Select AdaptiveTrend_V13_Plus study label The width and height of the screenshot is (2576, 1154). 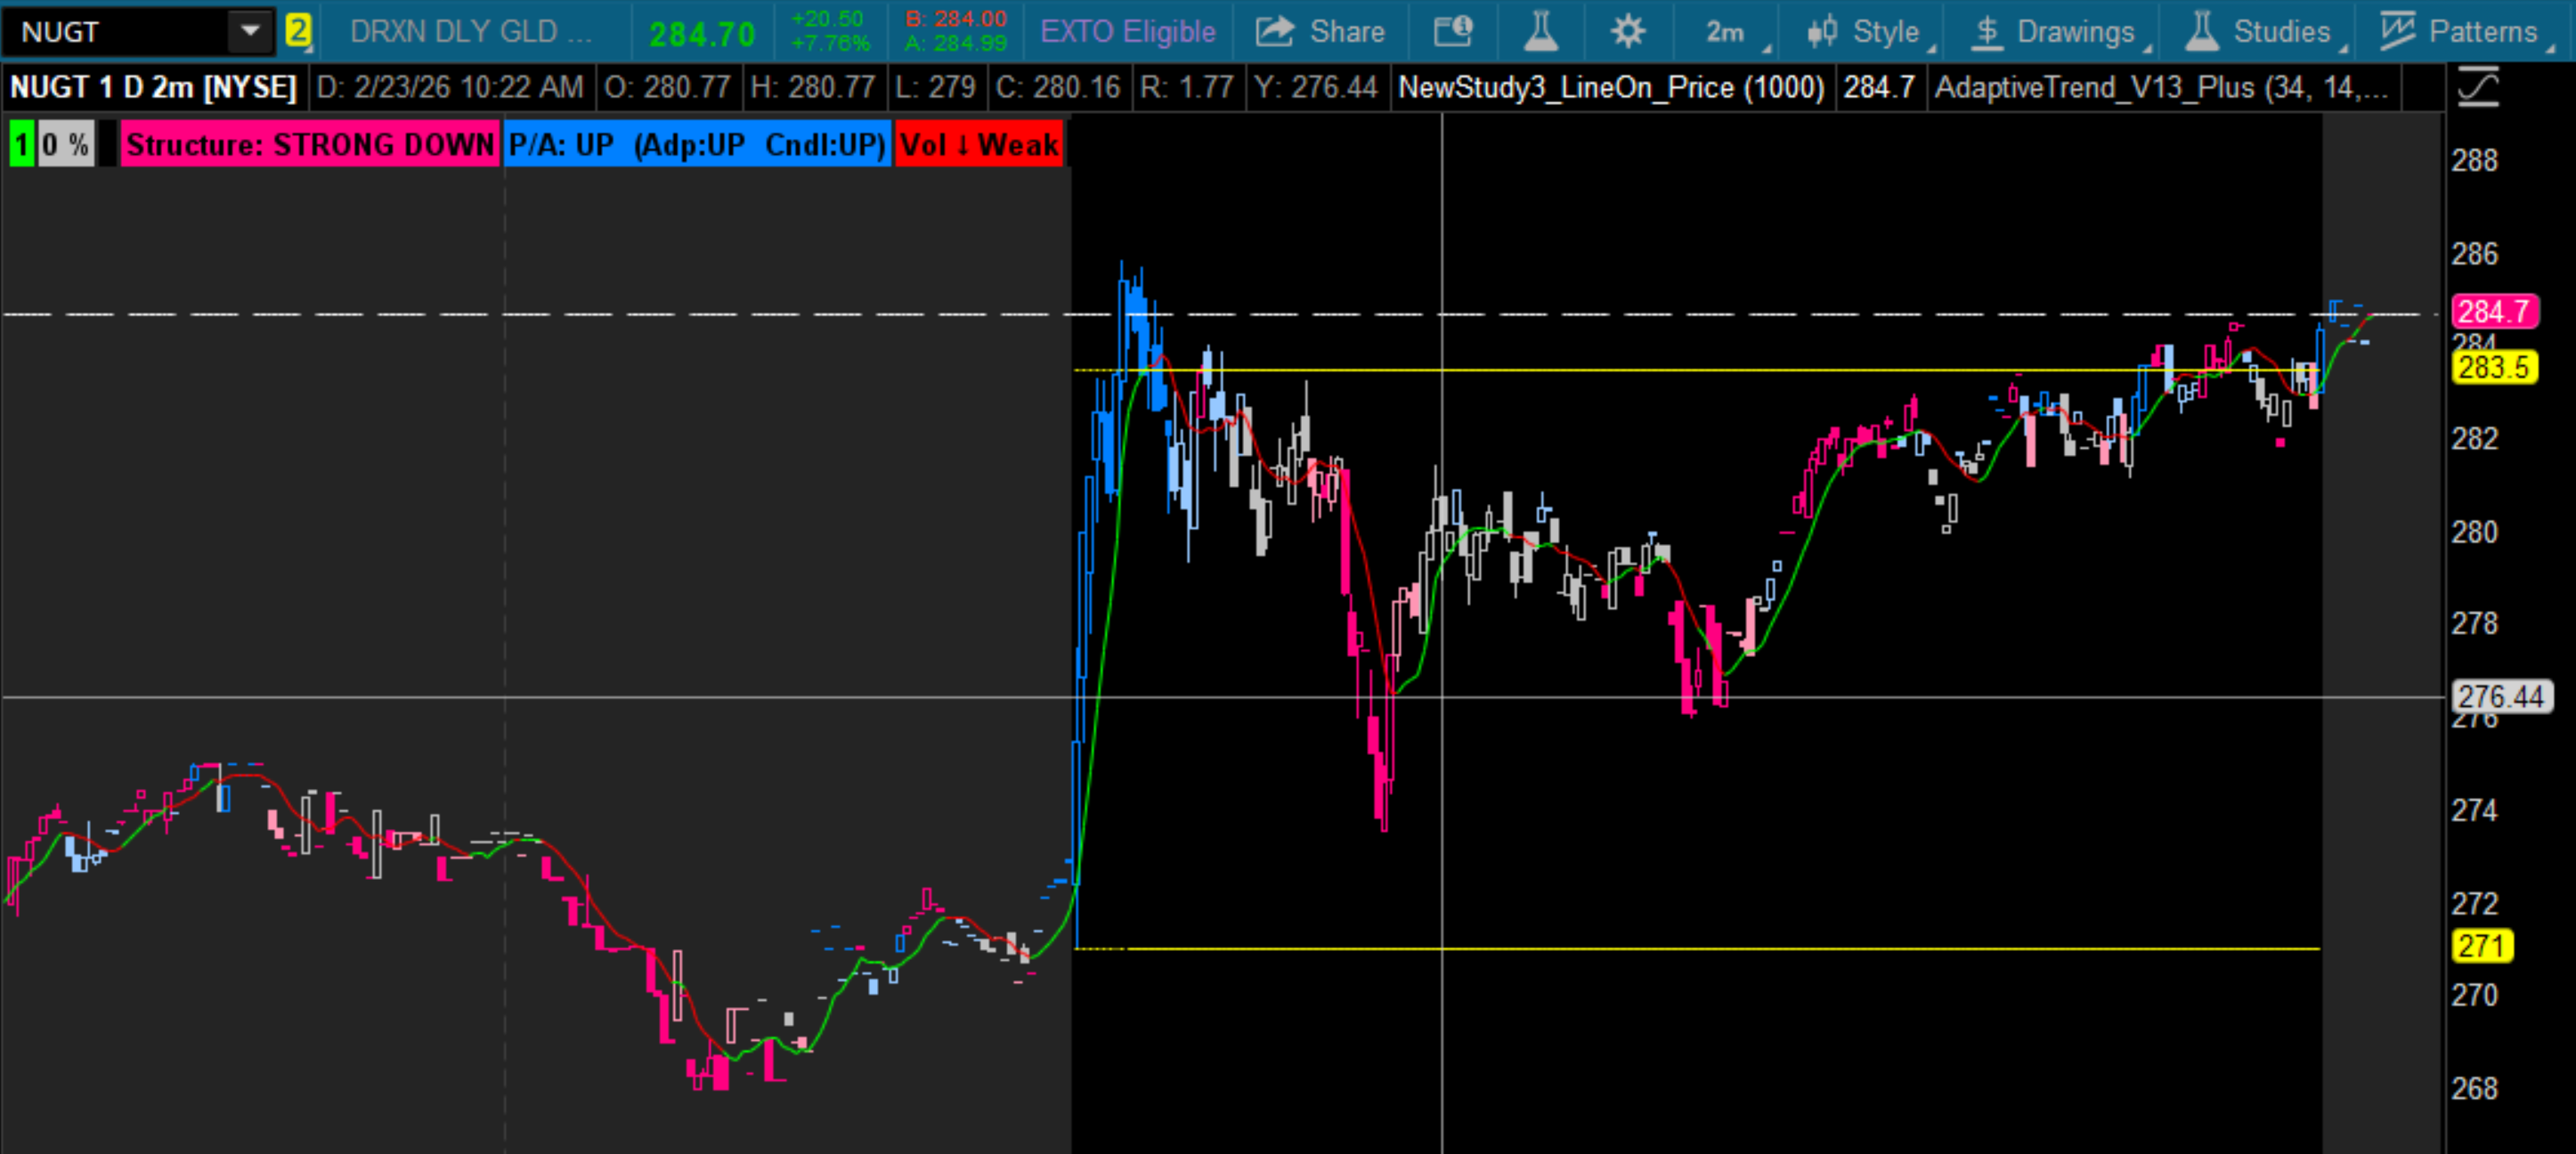pos(2160,88)
